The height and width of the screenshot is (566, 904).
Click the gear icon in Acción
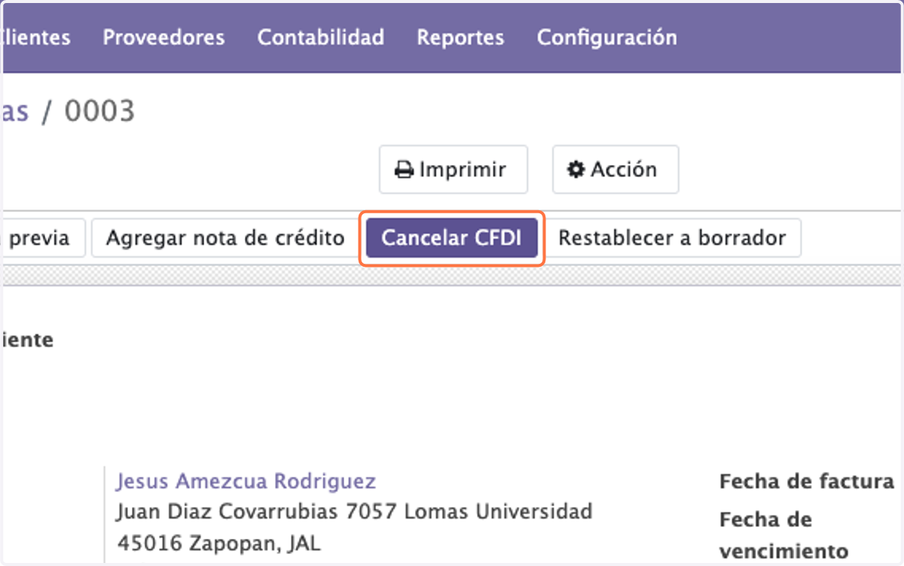pyautogui.click(x=576, y=170)
